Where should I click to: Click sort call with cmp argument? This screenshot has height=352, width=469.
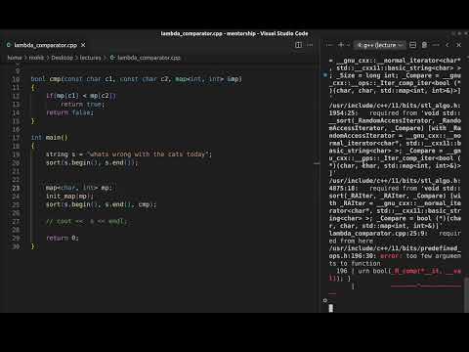pyautogui.click(x=101, y=204)
